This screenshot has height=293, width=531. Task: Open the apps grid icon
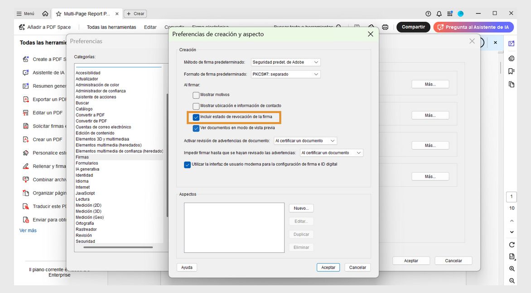coord(450,14)
